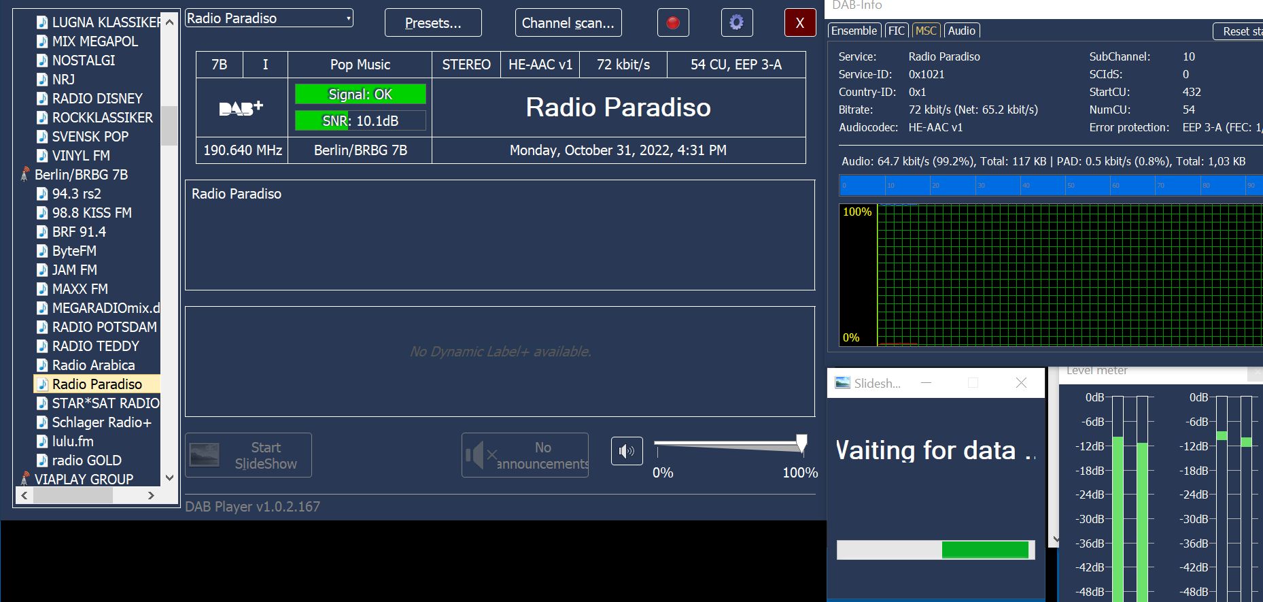This screenshot has width=1263, height=602.
Task: Click the music note icon beside ByteFM
Action: pyautogui.click(x=42, y=251)
